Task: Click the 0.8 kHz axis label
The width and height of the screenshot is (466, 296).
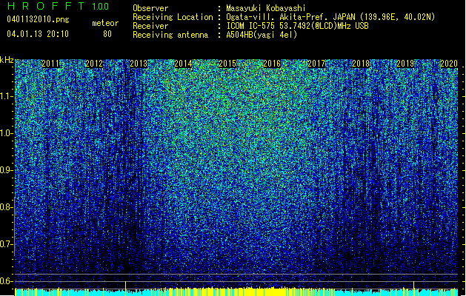Action: point(6,207)
